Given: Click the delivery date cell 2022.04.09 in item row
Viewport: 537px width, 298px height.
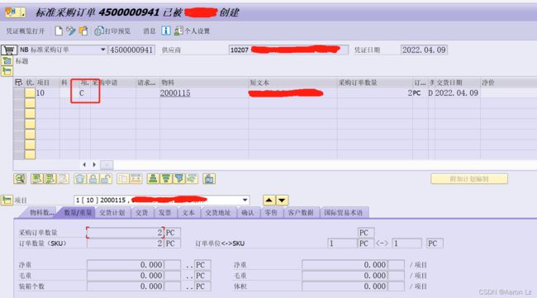Looking at the screenshot, I should [x=457, y=93].
